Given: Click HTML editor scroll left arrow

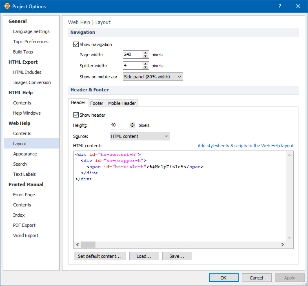Looking at the screenshot, I should pos(78,244).
